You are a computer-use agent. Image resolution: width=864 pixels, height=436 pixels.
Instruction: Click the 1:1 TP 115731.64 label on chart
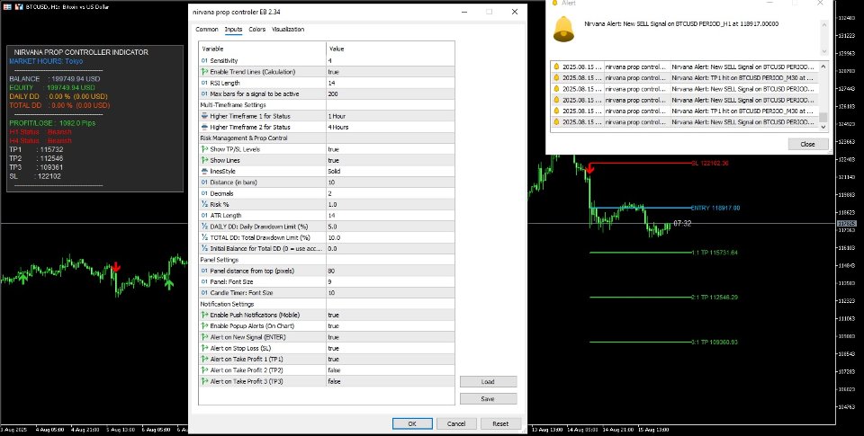click(x=714, y=253)
